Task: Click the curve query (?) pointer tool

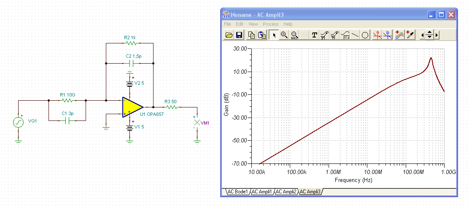Action: coord(335,35)
